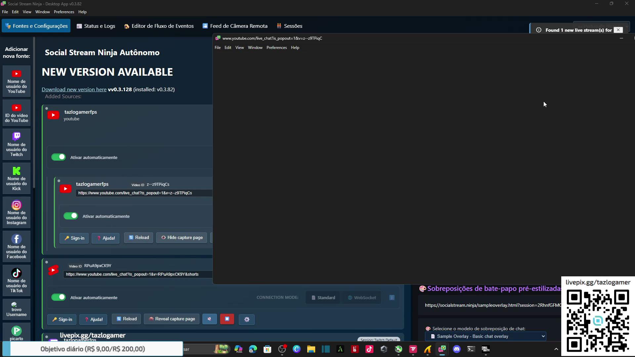Click Sign-in for video RPuA9pxCK9Y
The height and width of the screenshot is (357, 635).
coord(62,319)
